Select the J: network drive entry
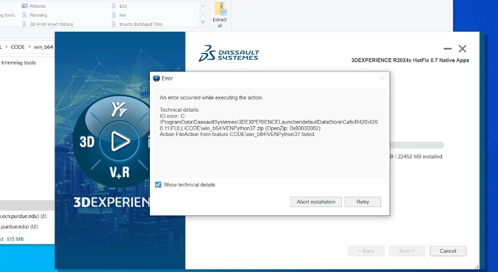 pyautogui.click(x=23, y=216)
